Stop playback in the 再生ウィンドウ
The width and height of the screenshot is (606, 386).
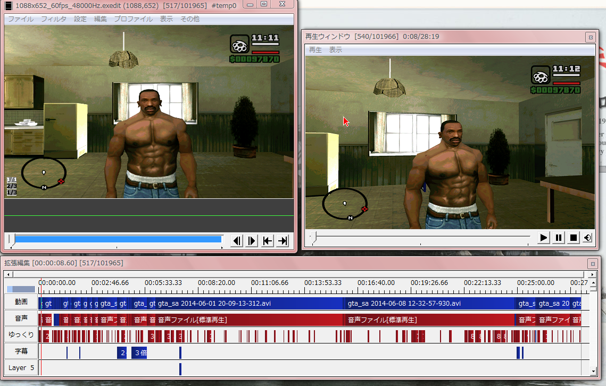click(574, 238)
